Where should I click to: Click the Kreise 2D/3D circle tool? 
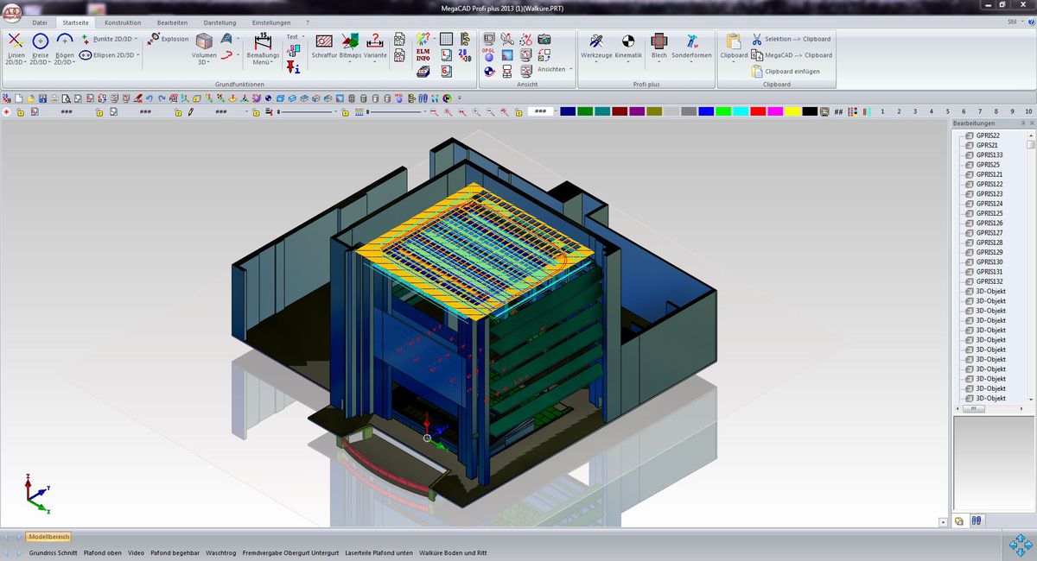click(x=40, y=41)
